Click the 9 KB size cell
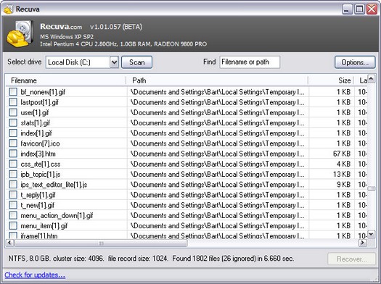Screen dimensions: 381x284 (343, 185)
